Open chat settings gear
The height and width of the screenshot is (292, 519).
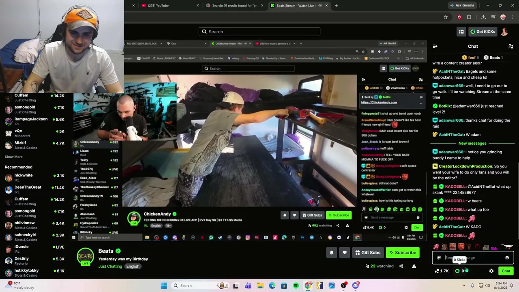coord(491,271)
